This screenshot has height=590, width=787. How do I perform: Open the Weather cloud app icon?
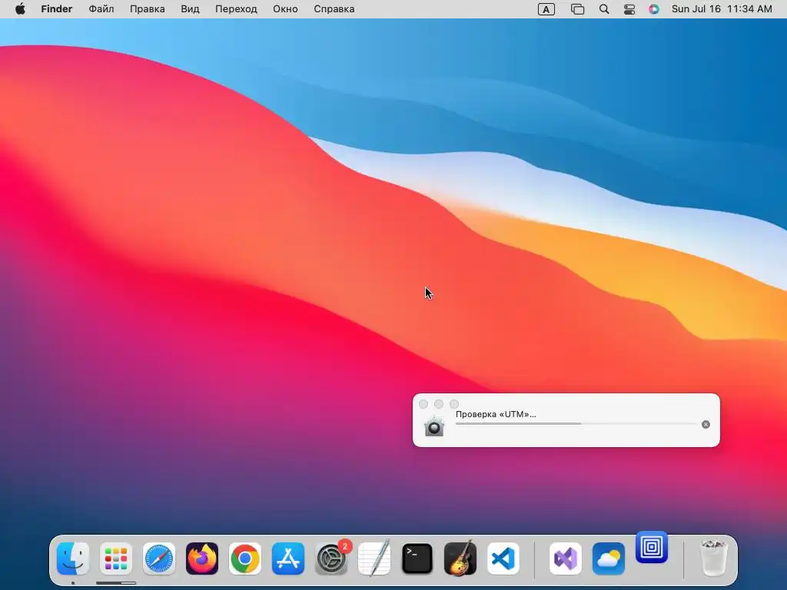(x=609, y=559)
